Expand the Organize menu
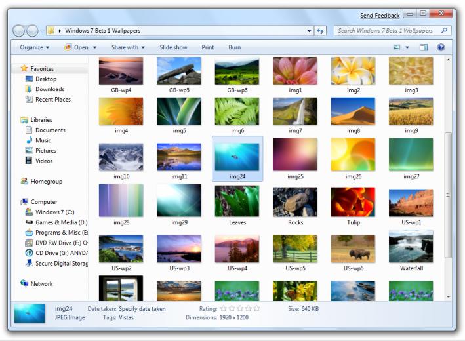 (x=34, y=47)
